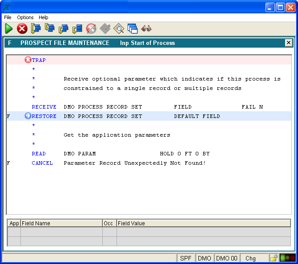Click the 'FAIL N' text on RECEIVE line
The height and width of the screenshot is (264, 298).
tap(252, 107)
